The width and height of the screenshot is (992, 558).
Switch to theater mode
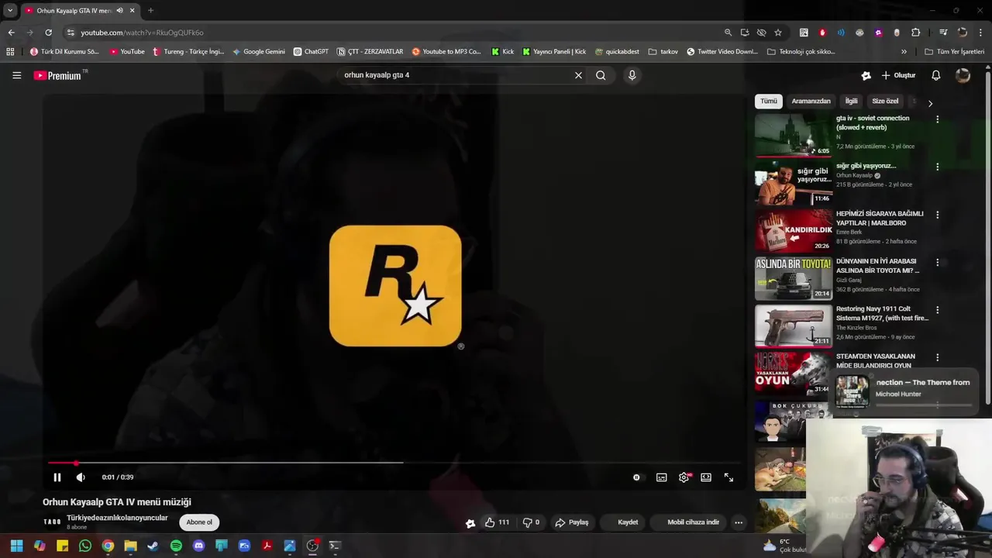(x=706, y=477)
